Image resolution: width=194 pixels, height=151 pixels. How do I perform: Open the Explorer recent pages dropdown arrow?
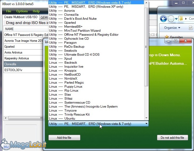tap(176, 19)
